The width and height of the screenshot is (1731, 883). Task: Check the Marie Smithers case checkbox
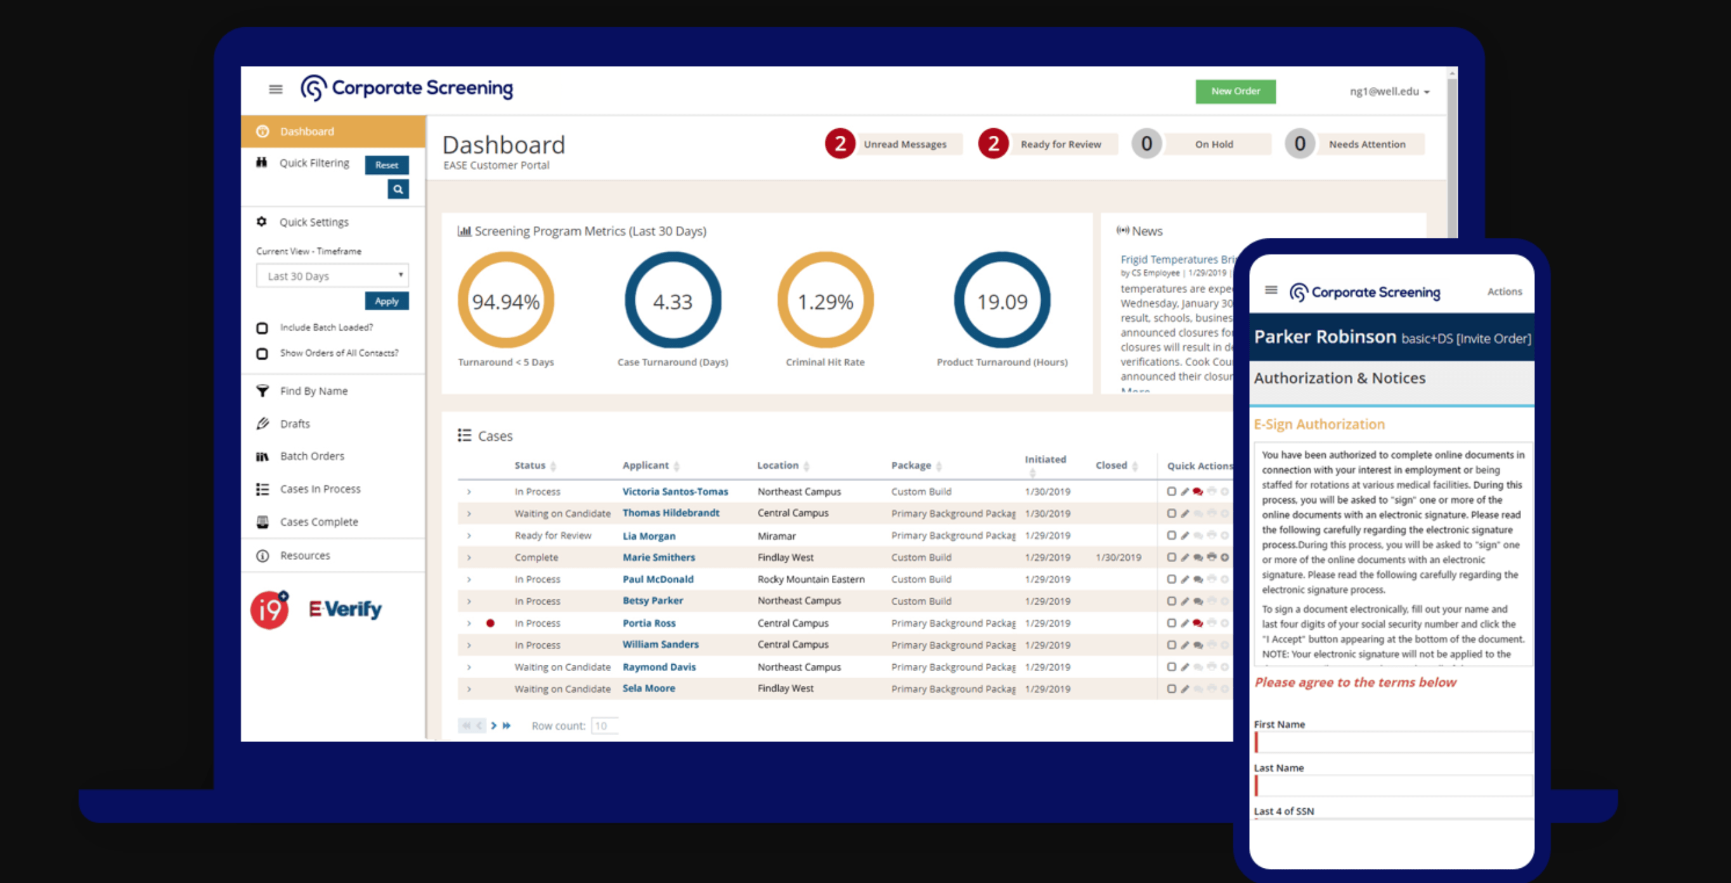click(x=1171, y=558)
